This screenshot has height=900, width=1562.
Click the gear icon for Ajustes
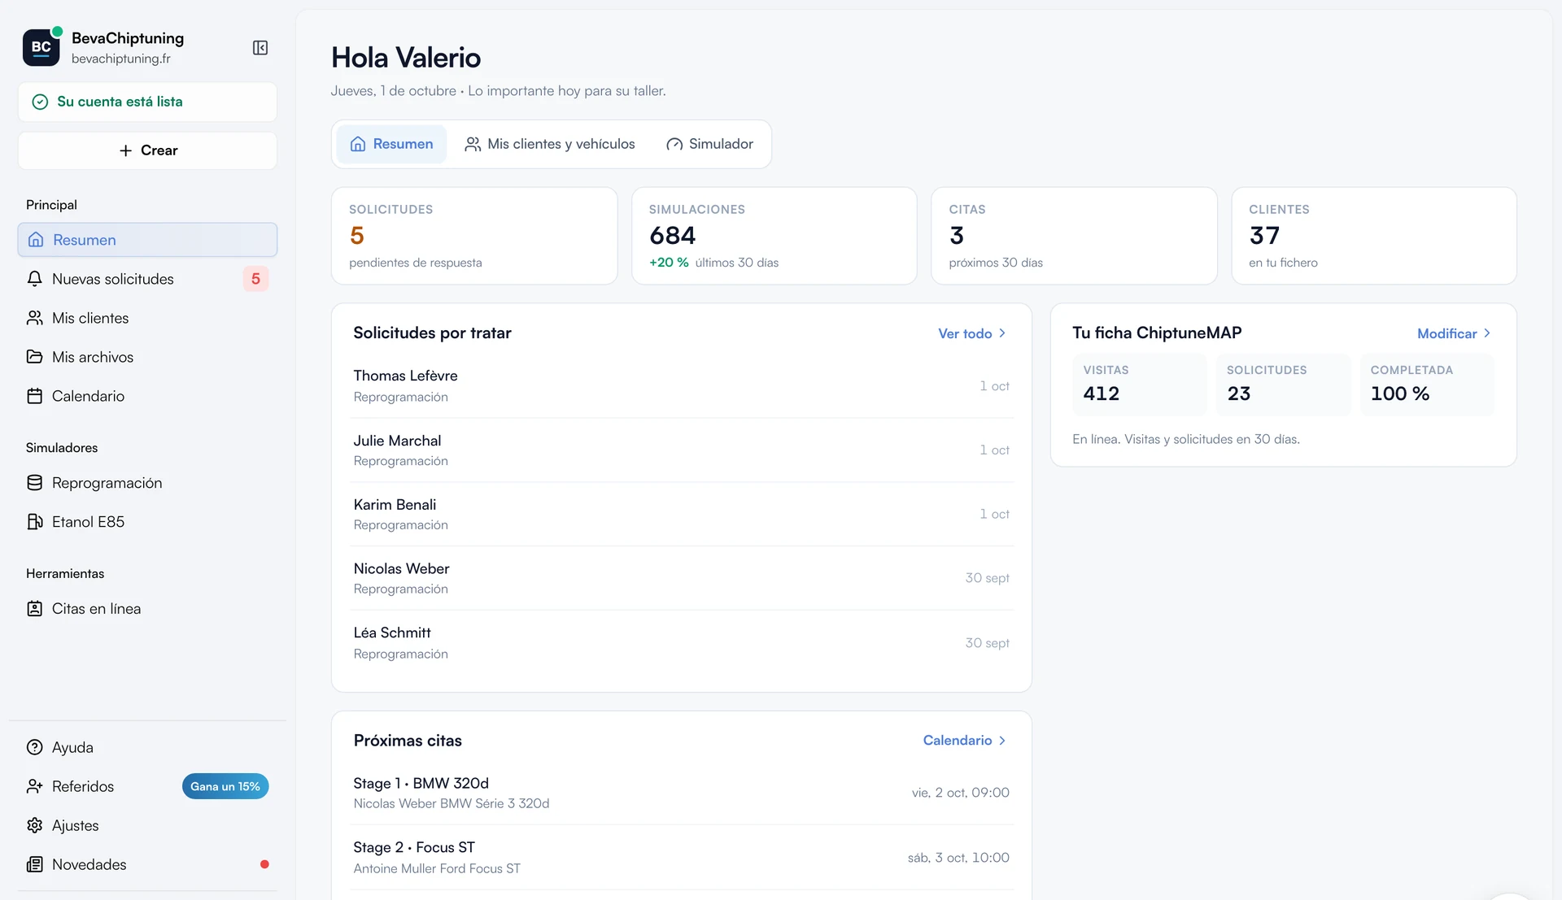34,825
